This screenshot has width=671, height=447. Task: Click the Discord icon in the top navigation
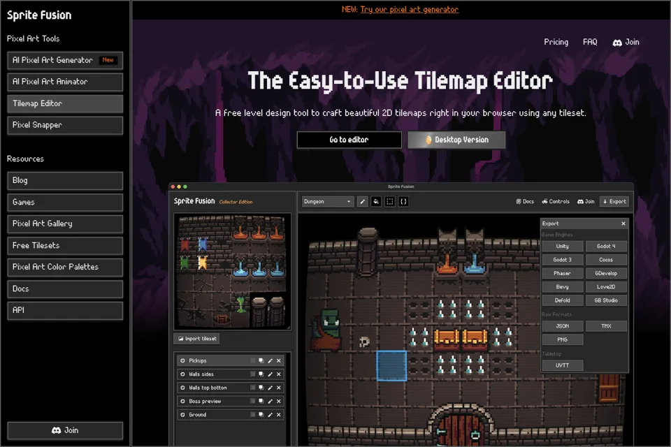[617, 43]
